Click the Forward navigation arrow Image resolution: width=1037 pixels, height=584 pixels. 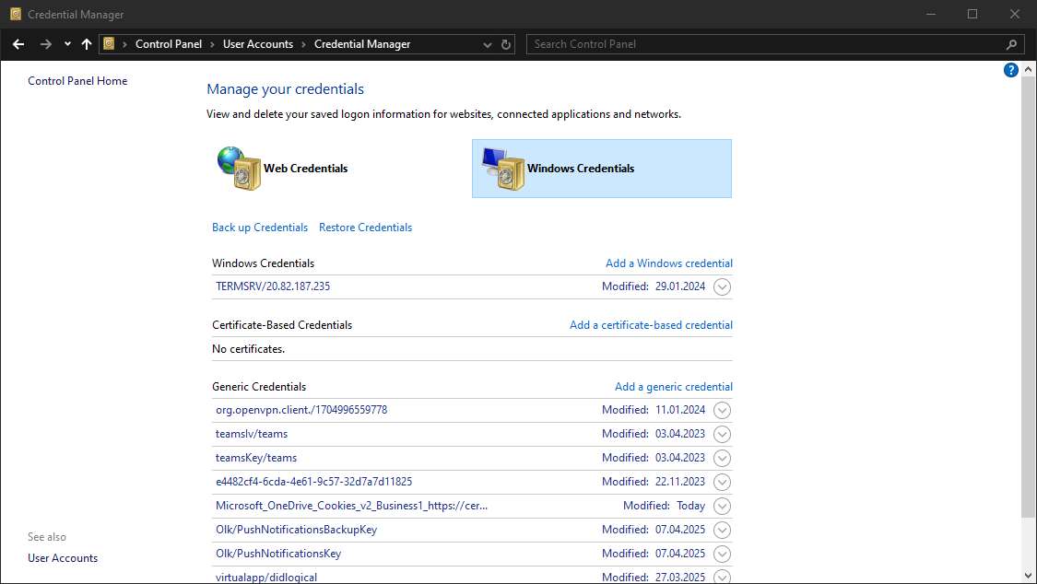tap(45, 44)
